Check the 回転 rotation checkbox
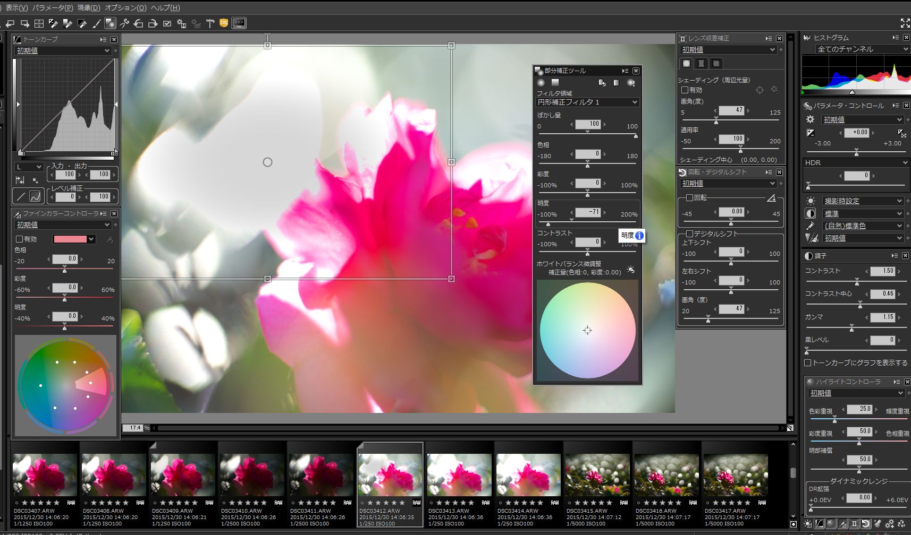 point(689,197)
